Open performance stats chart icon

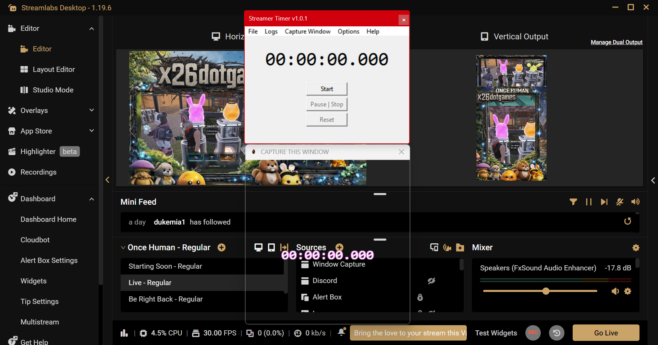(124, 333)
